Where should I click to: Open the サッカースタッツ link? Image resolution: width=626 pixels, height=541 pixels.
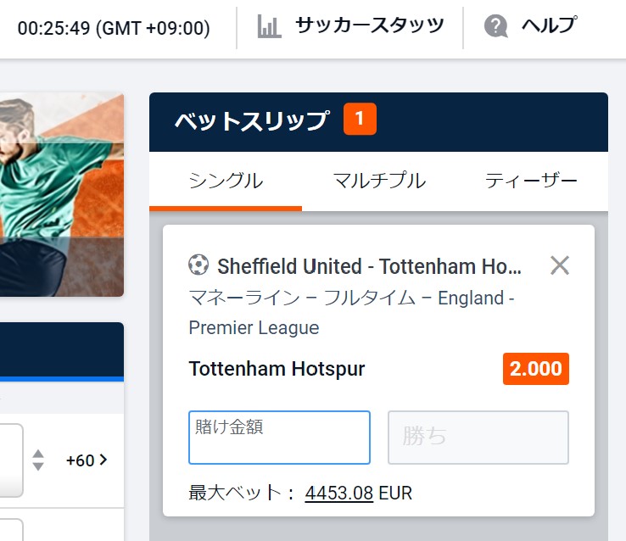(369, 26)
